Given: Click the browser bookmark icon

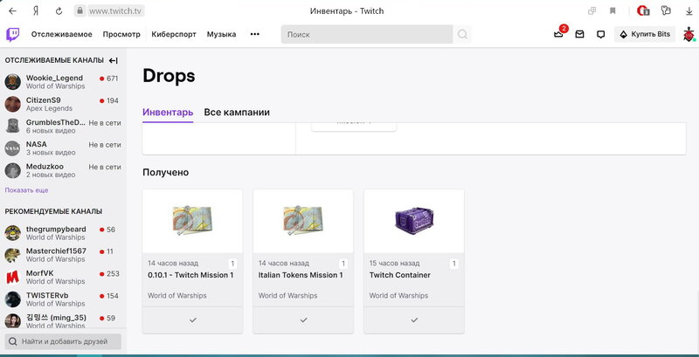Looking at the screenshot, I should (x=613, y=11).
